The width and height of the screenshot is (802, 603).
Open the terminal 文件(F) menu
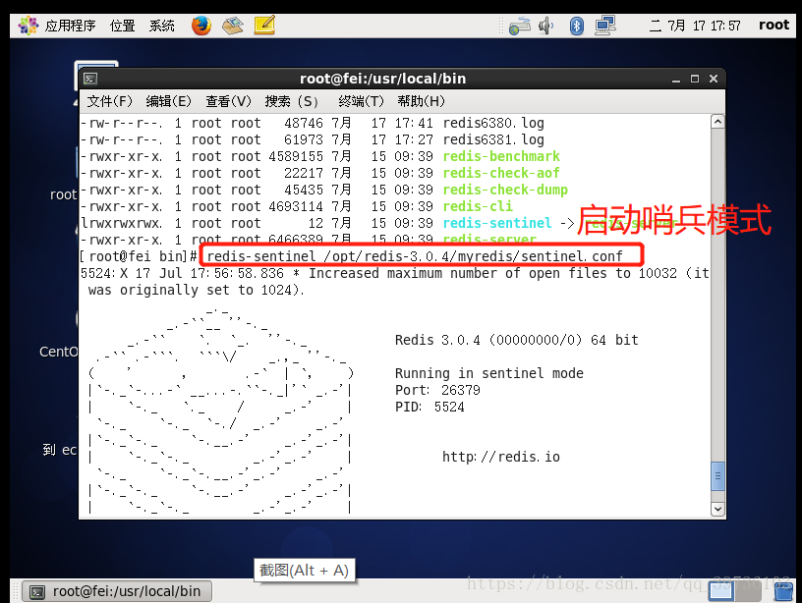(x=109, y=101)
